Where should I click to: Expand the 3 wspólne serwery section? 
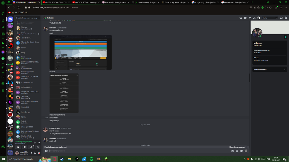coord(270,69)
